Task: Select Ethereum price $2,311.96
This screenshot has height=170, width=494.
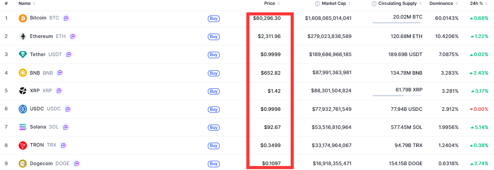Action: (269, 37)
